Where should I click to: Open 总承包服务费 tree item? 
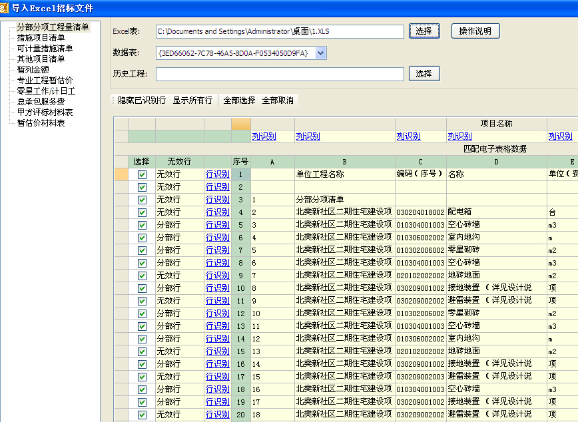click(41, 102)
